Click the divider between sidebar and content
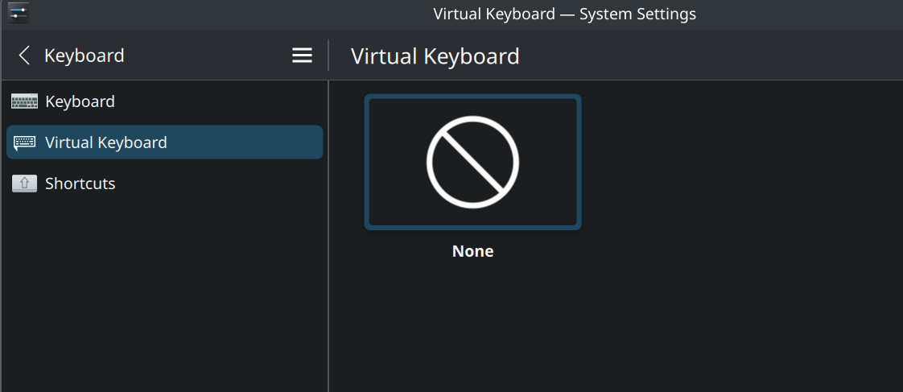 click(x=328, y=236)
